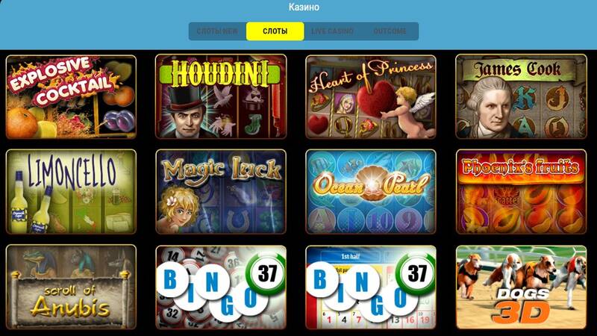Open the Heart of Princess slot
The image size is (597, 336).
click(x=371, y=97)
